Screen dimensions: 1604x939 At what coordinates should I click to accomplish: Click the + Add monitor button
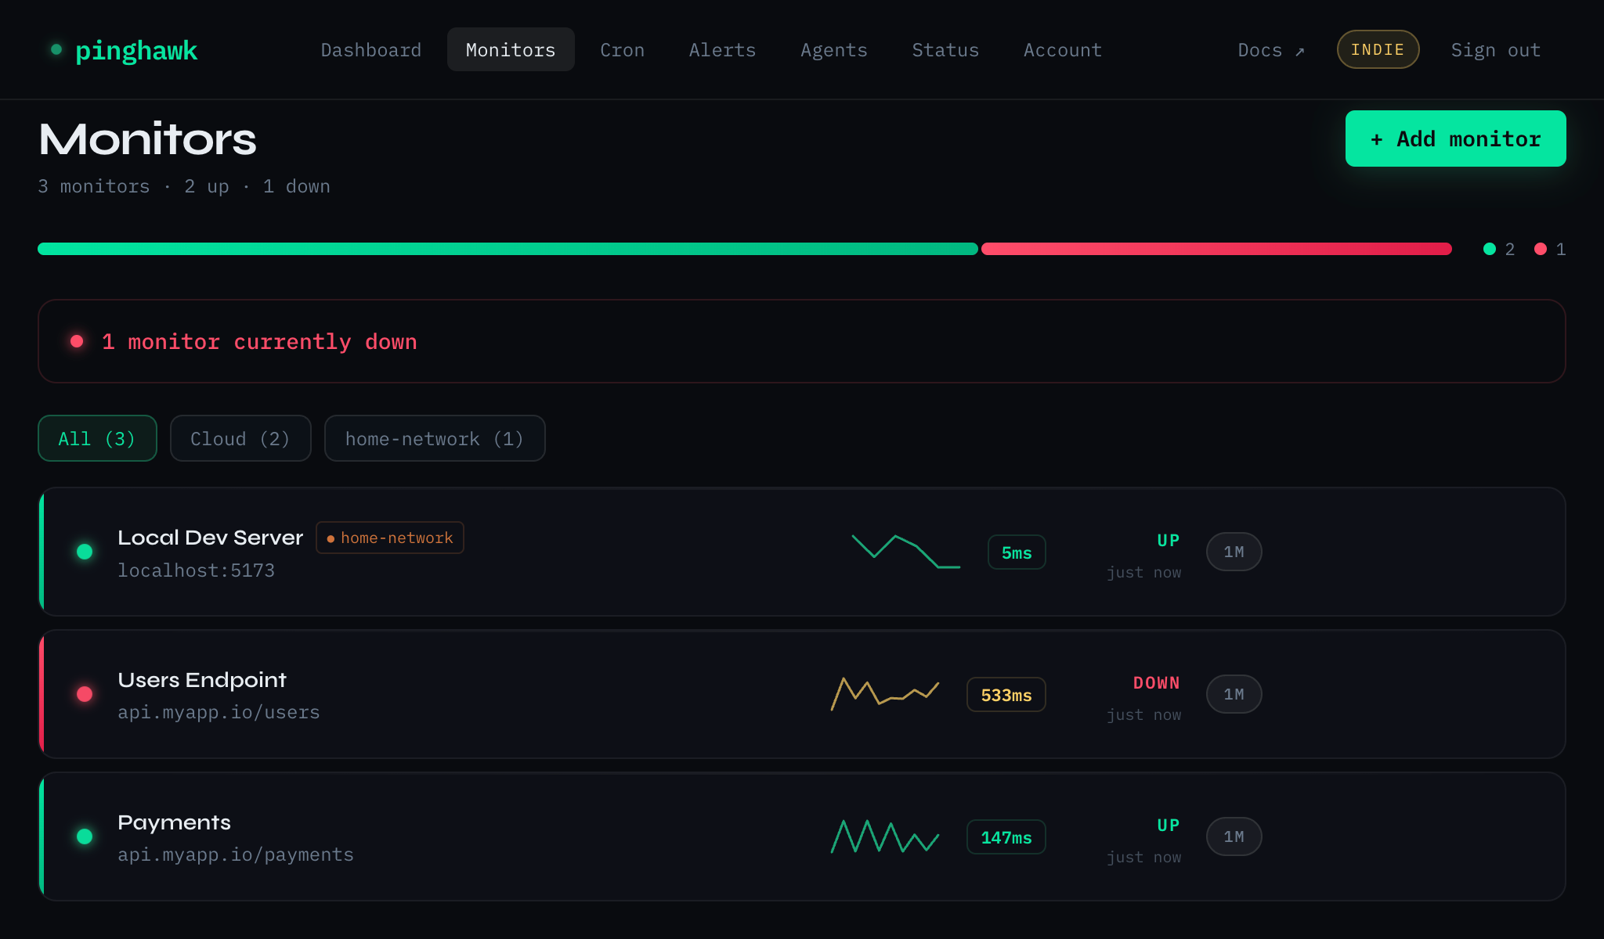click(x=1455, y=139)
